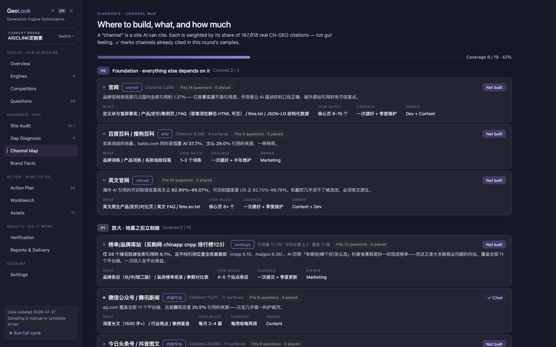Click the 官网 channel title
The image size is (556, 347).
tap(114, 87)
